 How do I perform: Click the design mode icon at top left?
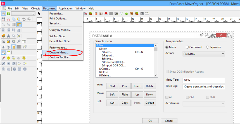tap(3, 14)
